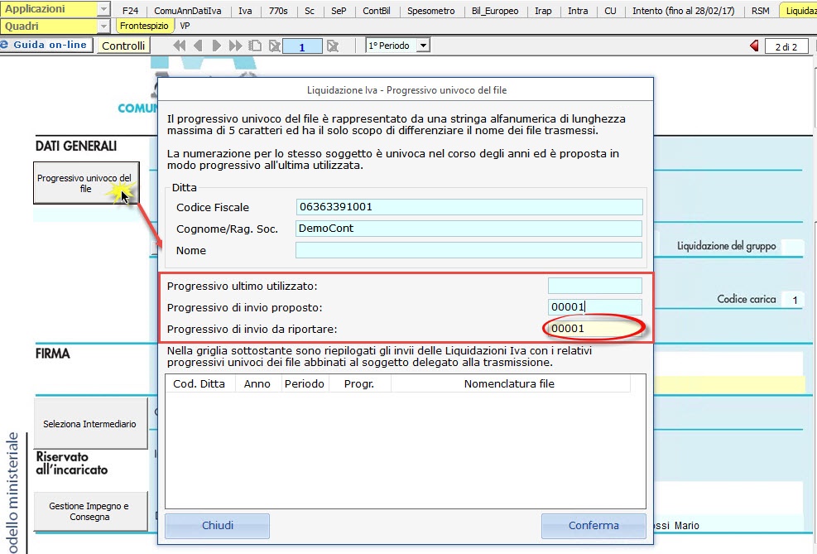Go to previous module arrow
Image resolution: width=817 pixels, height=554 pixels.
[x=199, y=46]
